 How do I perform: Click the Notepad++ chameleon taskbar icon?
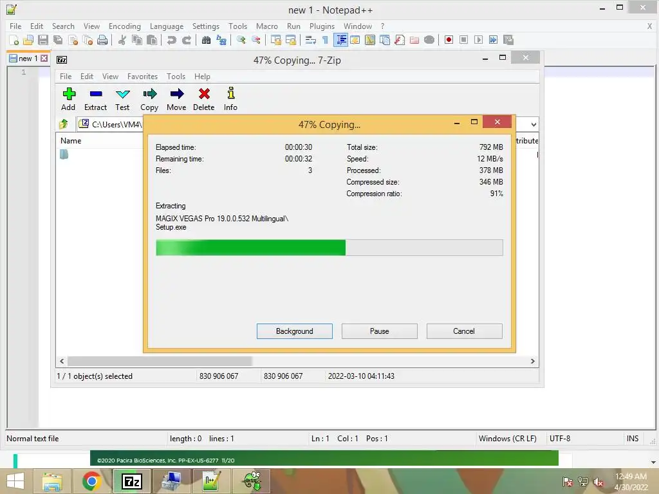point(252,481)
